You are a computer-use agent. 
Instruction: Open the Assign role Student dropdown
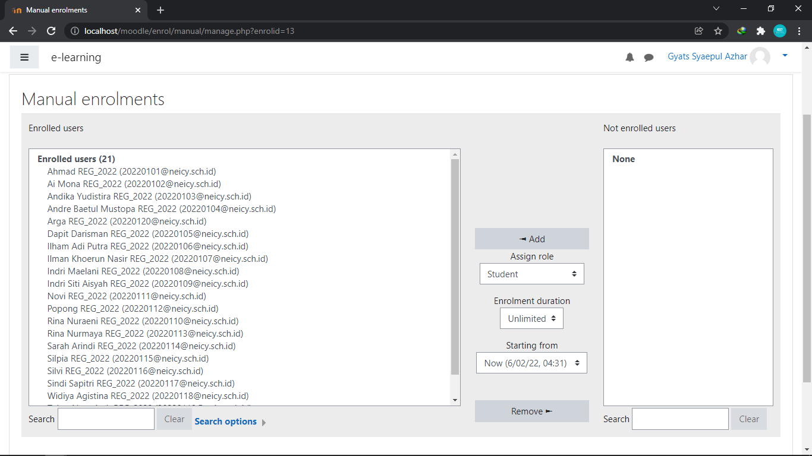click(x=532, y=274)
